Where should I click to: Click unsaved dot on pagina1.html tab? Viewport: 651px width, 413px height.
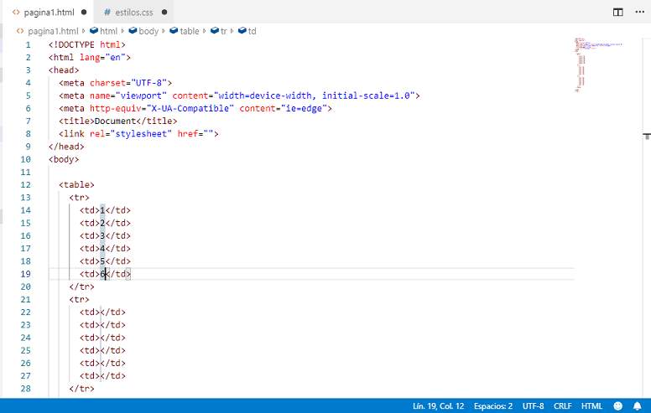84,12
